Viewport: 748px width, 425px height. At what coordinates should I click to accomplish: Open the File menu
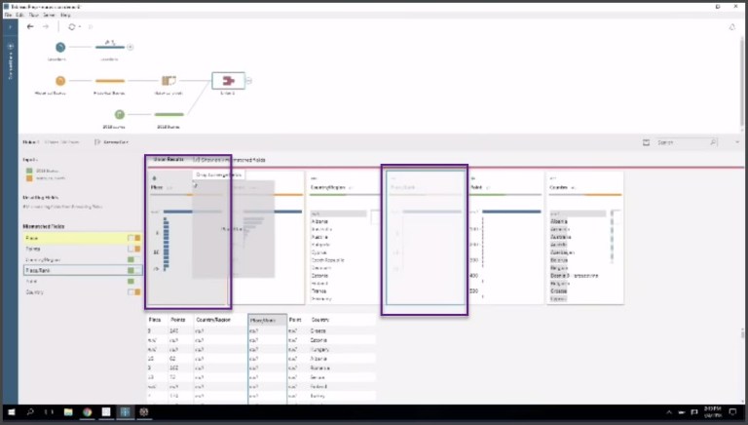[9, 16]
